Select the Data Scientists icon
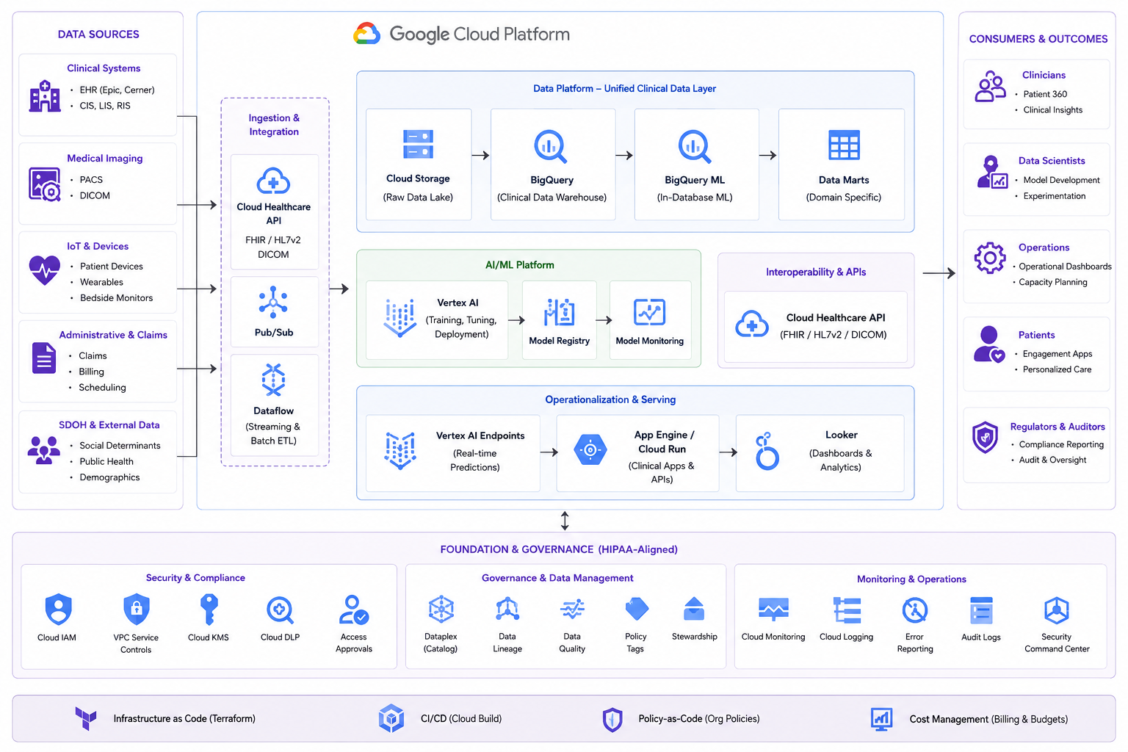 tap(992, 172)
